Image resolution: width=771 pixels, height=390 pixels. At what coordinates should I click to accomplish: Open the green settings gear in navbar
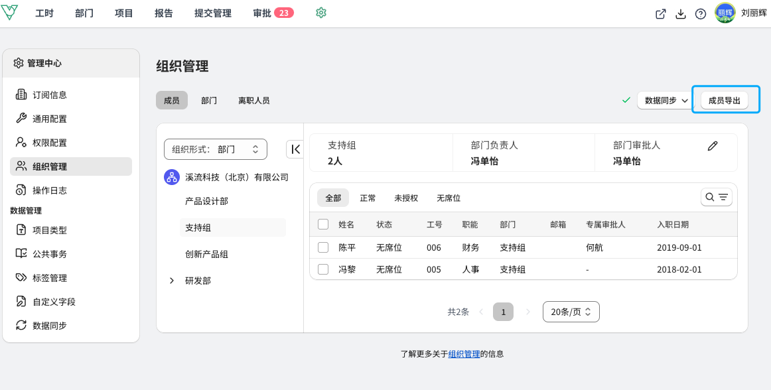tap(321, 13)
